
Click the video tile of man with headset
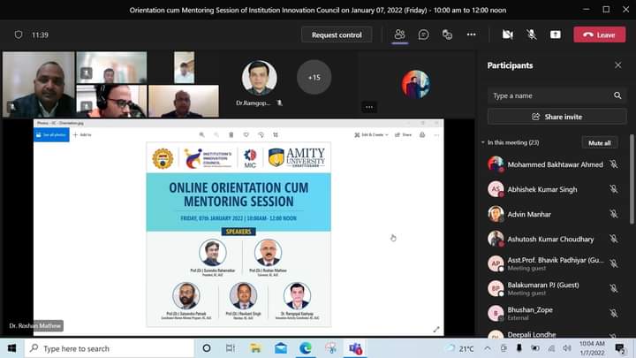coord(111,101)
